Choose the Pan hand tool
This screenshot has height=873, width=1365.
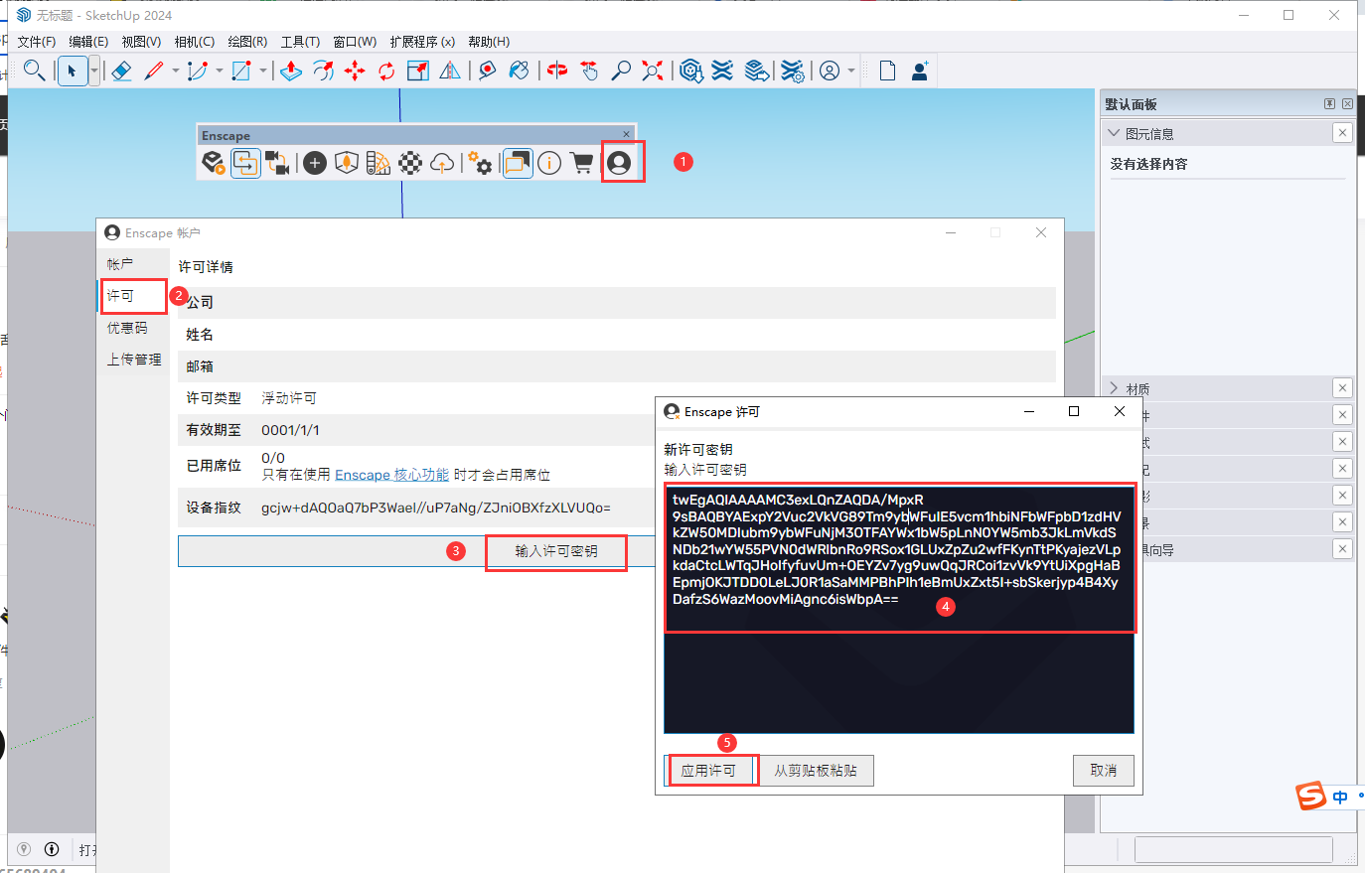point(589,71)
